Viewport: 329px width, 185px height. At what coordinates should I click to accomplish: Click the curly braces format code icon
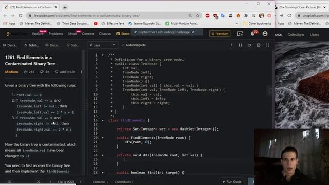[240, 45]
